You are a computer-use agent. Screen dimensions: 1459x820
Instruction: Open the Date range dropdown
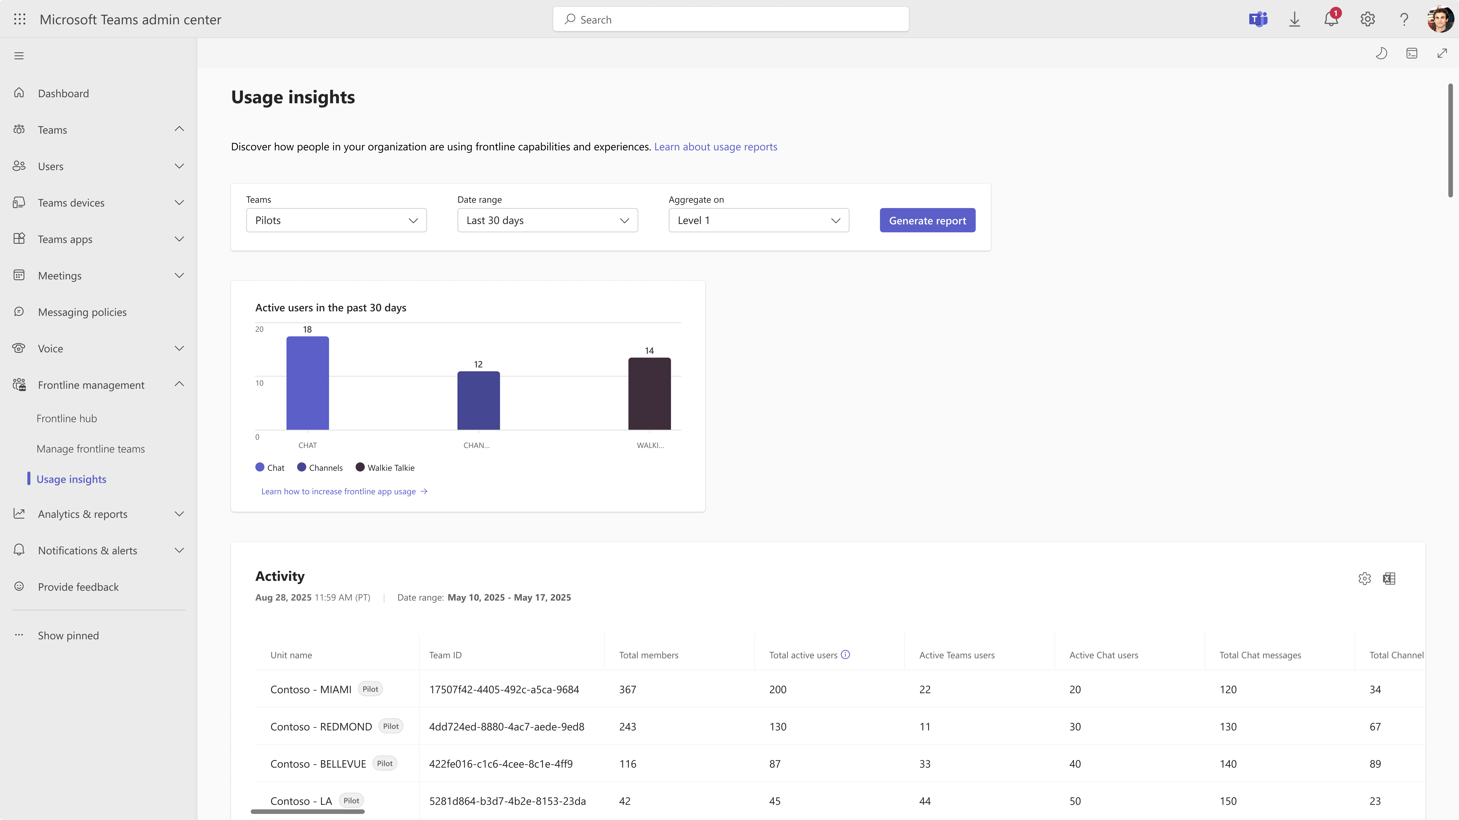(547, 220)
